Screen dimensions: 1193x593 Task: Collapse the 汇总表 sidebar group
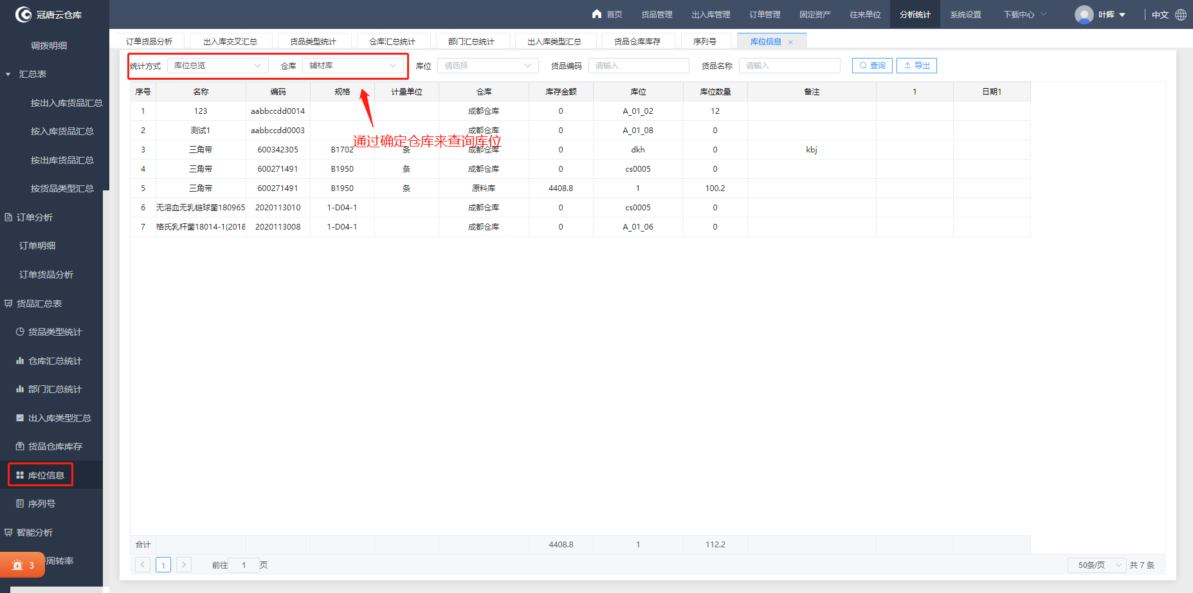pyautogui.click(x=8, y=74)
